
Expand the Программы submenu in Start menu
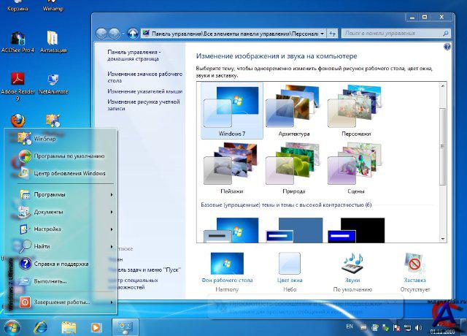pos(66,194)
